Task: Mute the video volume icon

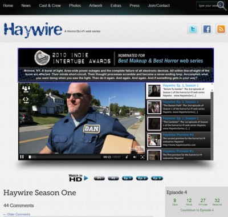Action: 135,157
